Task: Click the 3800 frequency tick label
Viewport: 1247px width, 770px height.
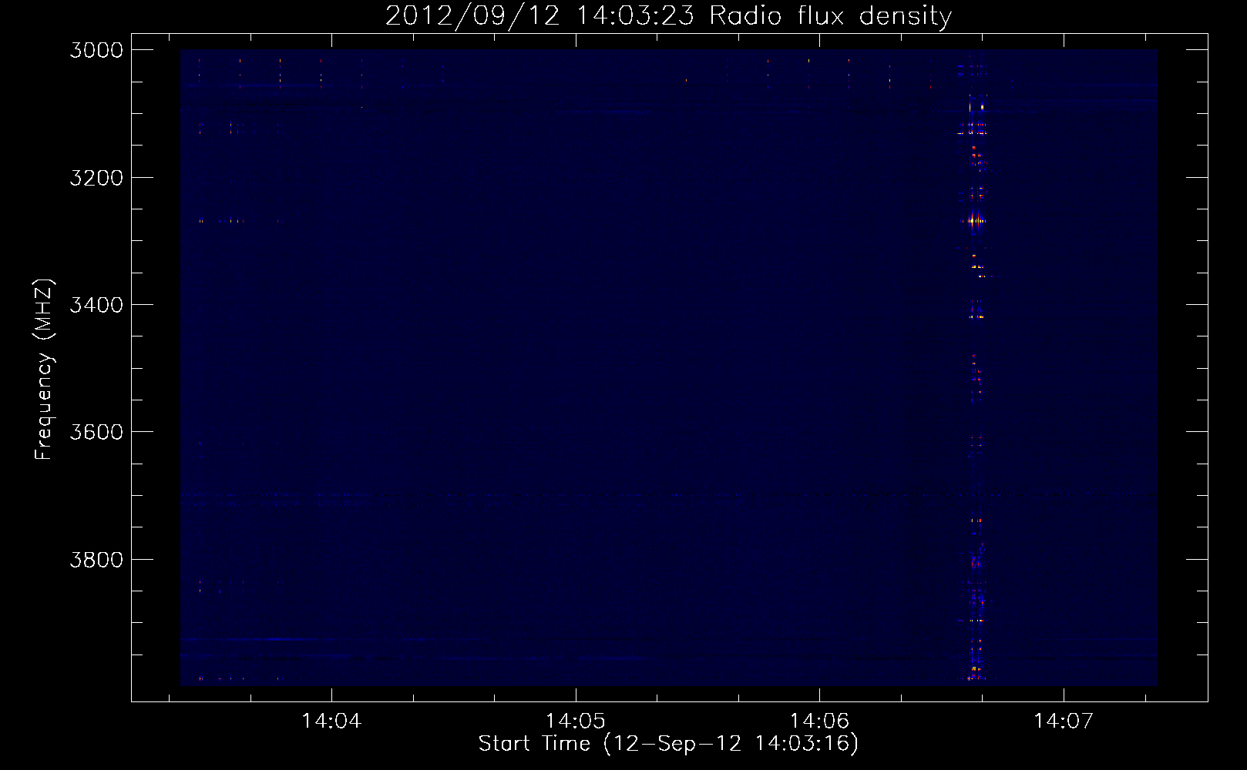Action: 96,559
